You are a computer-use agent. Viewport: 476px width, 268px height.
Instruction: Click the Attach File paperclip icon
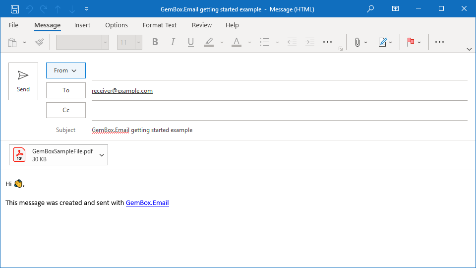point(357,42)
